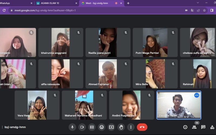Viewport: 216px width, 135px height.
Task: Bookmark this page with star icon
Action: (x=204, y=10)
